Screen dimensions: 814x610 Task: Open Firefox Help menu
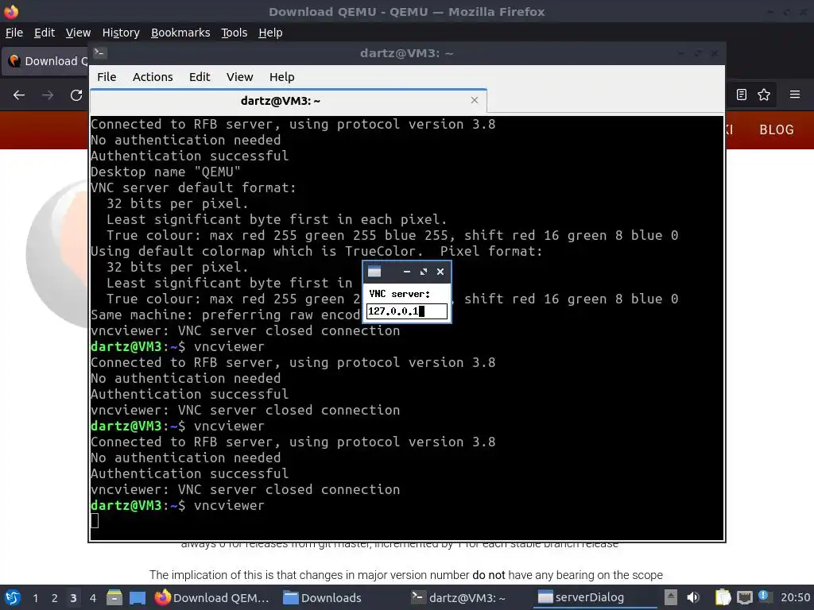270,33
